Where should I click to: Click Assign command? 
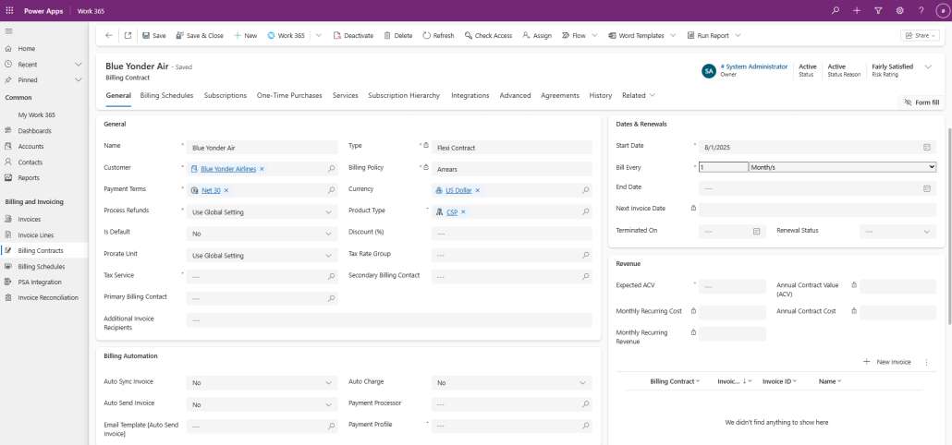pyautogui.click(x=537, y=35)
